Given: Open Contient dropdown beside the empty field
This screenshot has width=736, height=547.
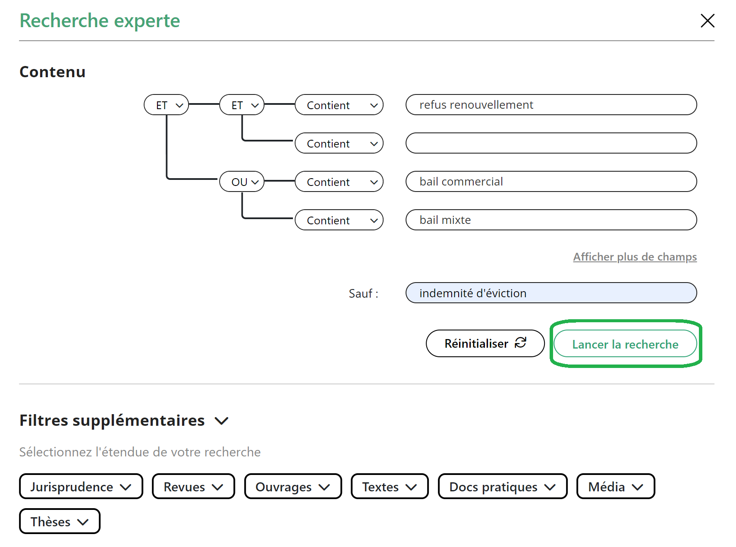Looking at the screenshot, I should [x=339, y=144].
